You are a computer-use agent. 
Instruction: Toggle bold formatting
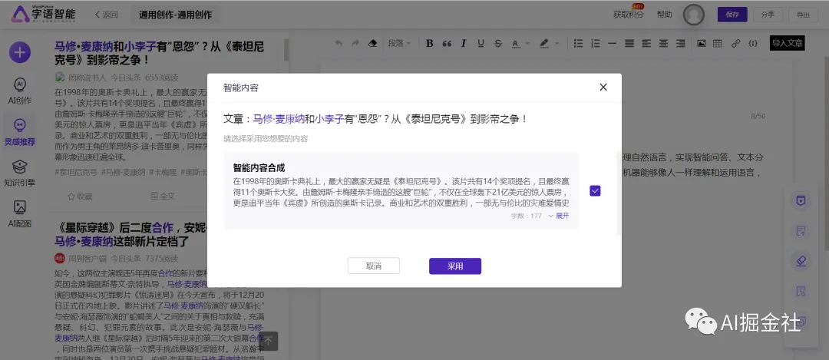point(430,43)
